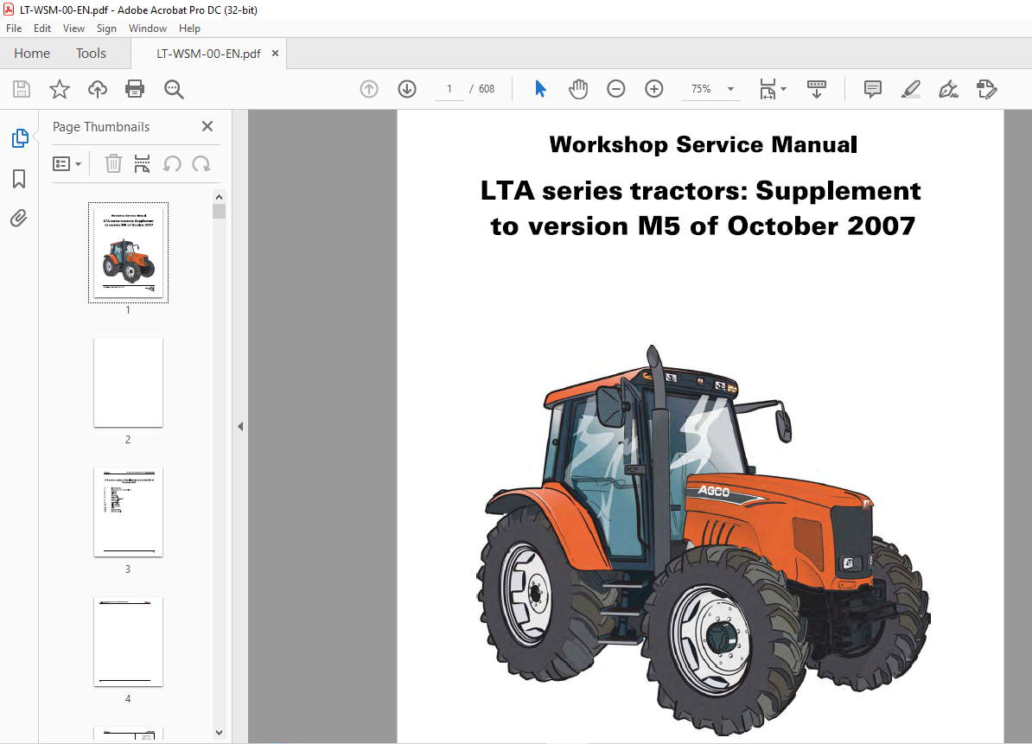Show Page Thumbnails pane icon
This screenshot has height=744, width=1032.
[x=20, y=138]
